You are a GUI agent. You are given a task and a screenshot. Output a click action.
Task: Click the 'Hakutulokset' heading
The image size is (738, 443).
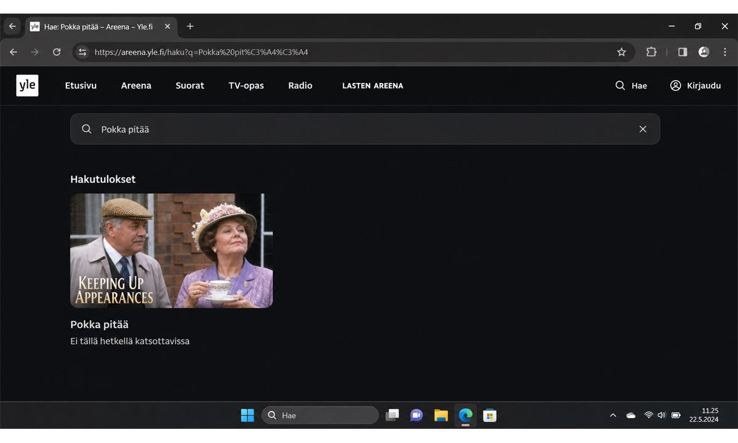click(x=103, y=179)
